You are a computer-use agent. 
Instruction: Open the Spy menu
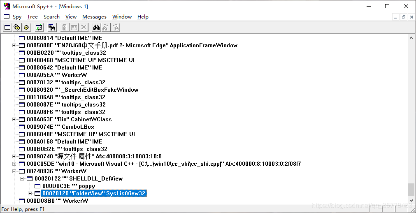17,17
